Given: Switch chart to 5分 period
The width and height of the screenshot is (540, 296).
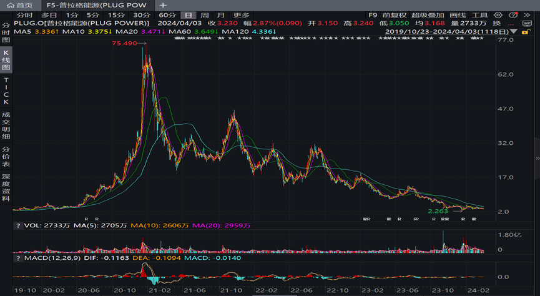Looking at the screenshot, I should click(92, 15).
